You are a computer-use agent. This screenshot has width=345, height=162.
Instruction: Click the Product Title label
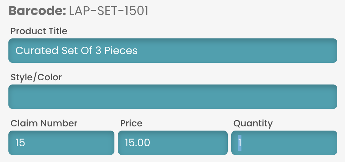tap(39, 31)
